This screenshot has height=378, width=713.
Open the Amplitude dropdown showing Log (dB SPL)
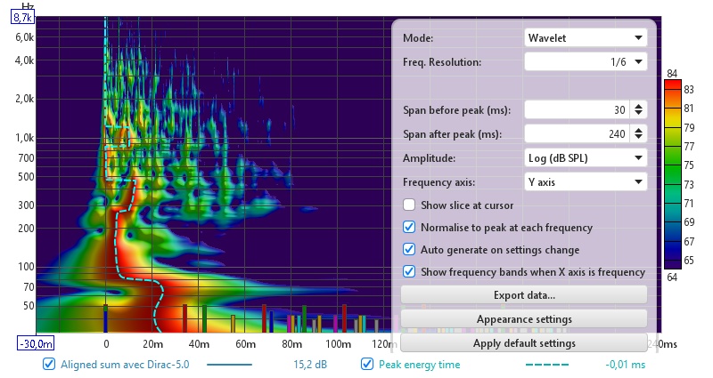[x=586, y=158]
